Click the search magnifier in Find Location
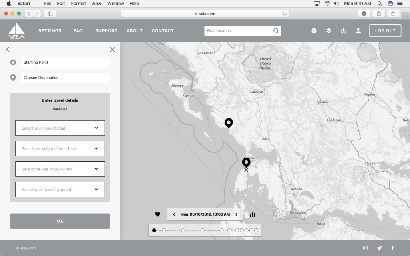The image size is (410, 256). pos(276,31)
